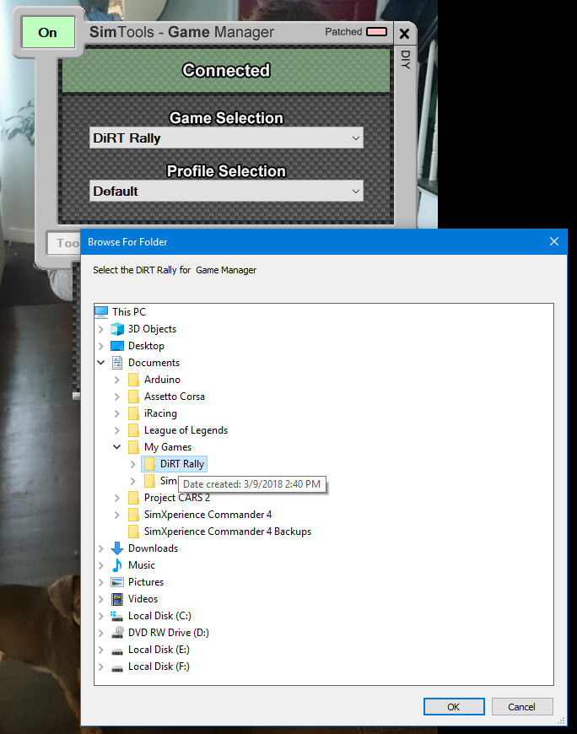577x734 pixels.
Task: Click the Connected status banner
Action: pyautogui.click(x=226, y=70)
